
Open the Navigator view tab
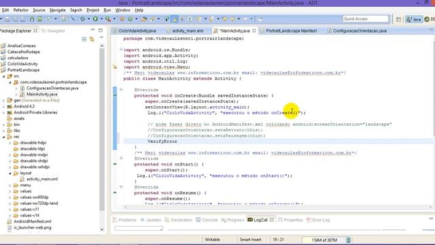53,31
